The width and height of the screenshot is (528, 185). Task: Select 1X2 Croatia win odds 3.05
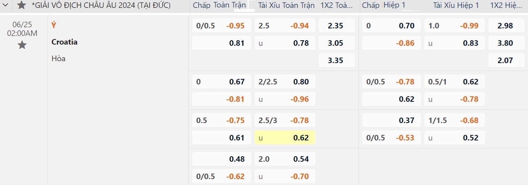coord(337,43)
